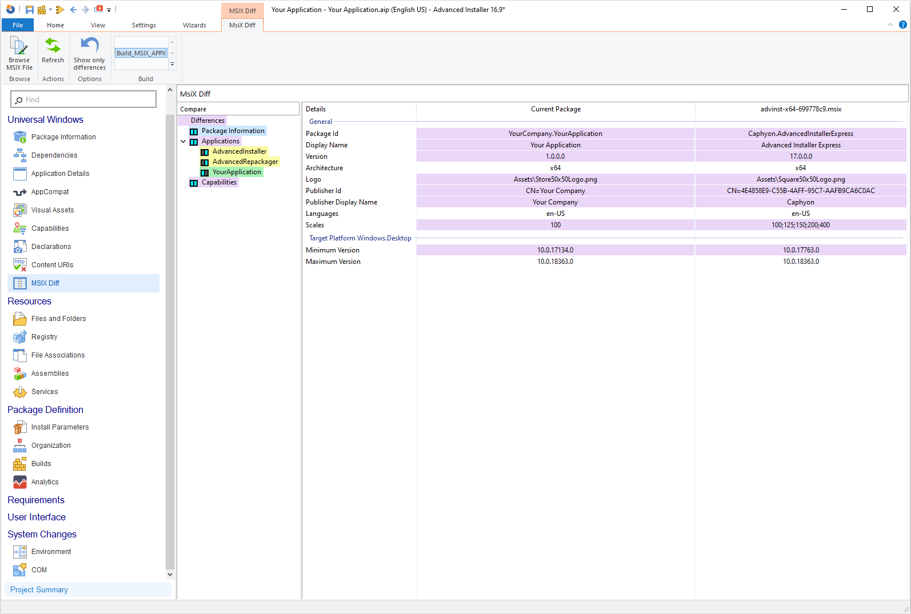Viewport: 911px width, 614px height.
Task: Expand the Requirements section
Action: 36,500
